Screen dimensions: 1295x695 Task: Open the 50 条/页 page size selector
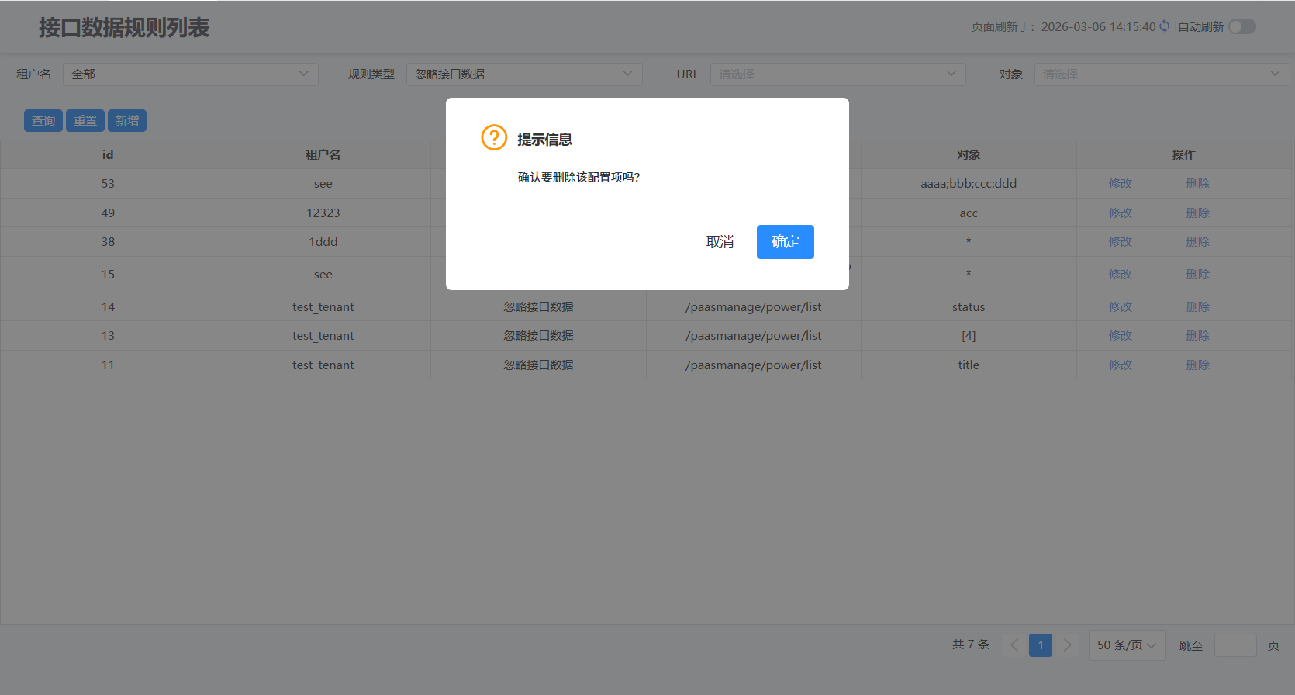click(1127, 645)
